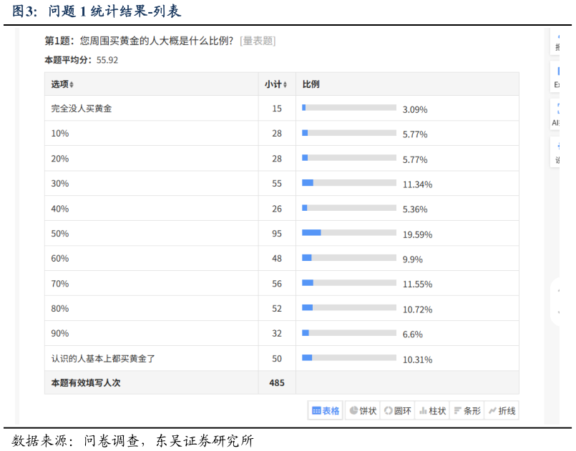The height and width of the screenshot is (451, 576).
Task: Sort by the 小计 column sort arrows
Action: click(x=285, y=84)
